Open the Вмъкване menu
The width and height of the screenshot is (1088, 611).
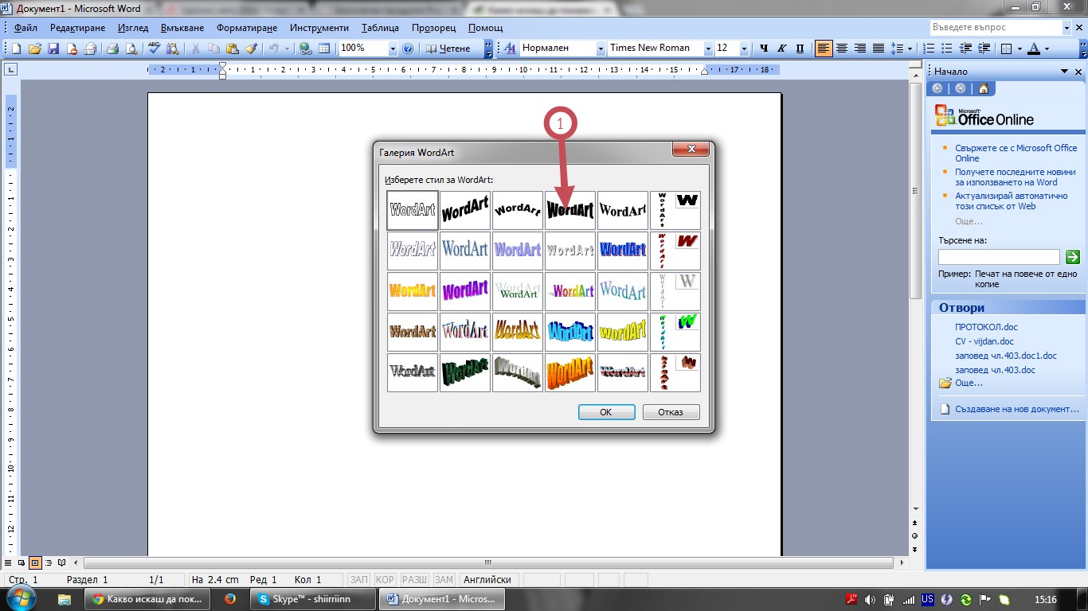click(x=182, y=28)
